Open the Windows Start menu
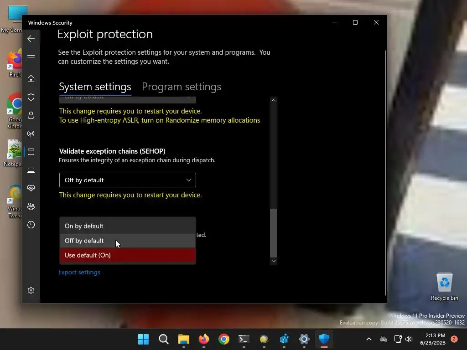This screenshot has height=350, width=467. coord(143,339)
